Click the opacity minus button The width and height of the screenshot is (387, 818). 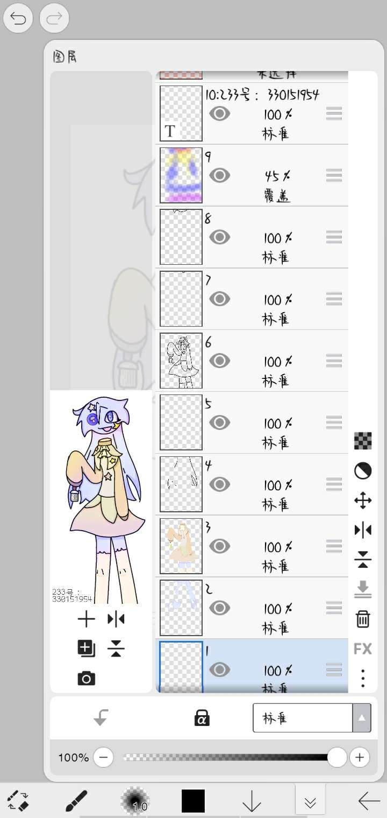pos(103,757)
